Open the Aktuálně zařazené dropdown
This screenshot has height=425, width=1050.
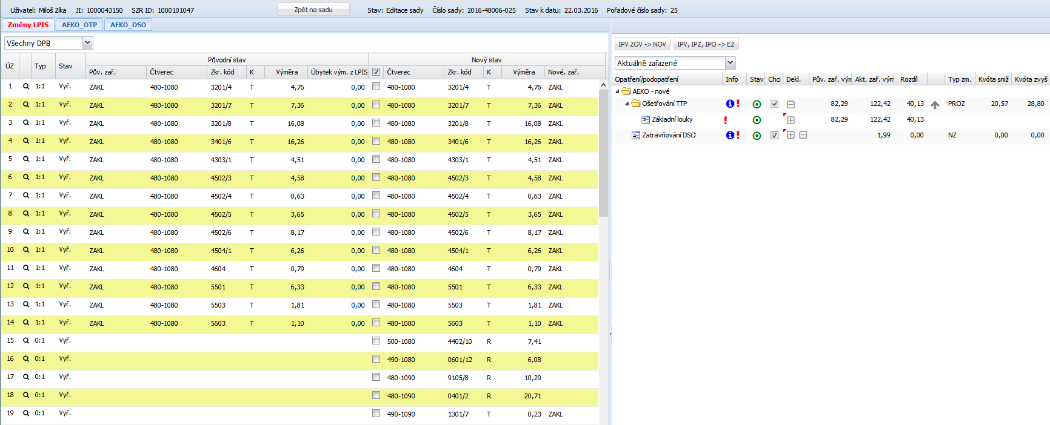(731, 63)
